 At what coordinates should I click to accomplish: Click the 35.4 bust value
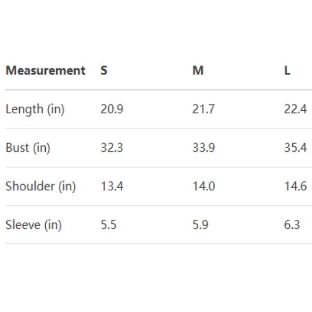295,148
